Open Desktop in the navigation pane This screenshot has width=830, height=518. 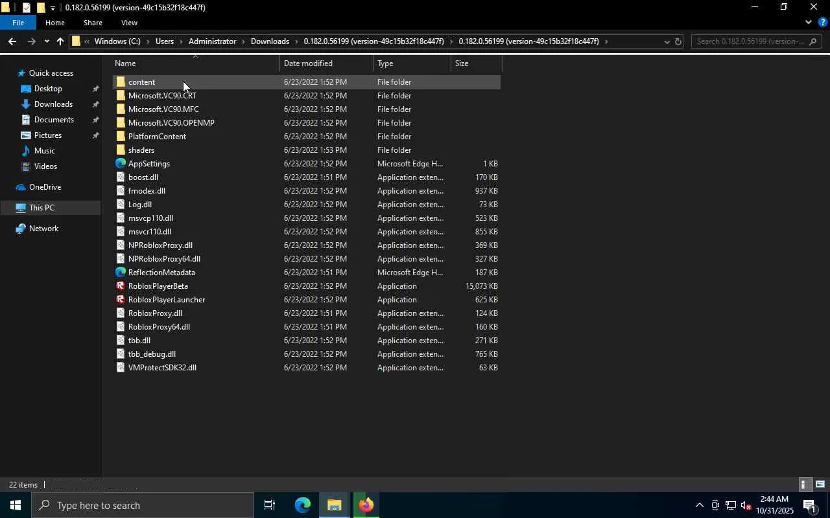coord(48,89)
